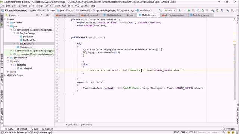The image size is (239, 134).
Task: Hide the Project panel with minus icon
Action: (52, 15)
